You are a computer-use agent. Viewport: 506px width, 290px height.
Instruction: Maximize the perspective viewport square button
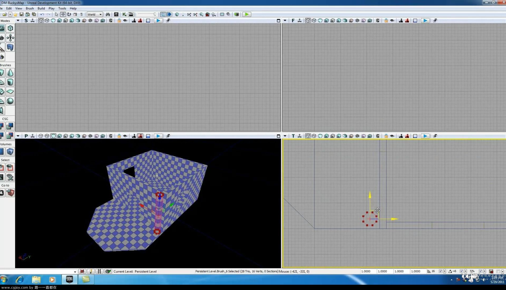pyautogui.click(x=279, y=136)
